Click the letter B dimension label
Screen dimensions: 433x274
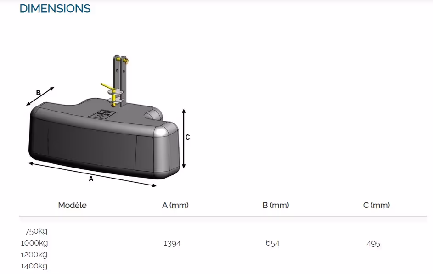(x=39, y=93)
